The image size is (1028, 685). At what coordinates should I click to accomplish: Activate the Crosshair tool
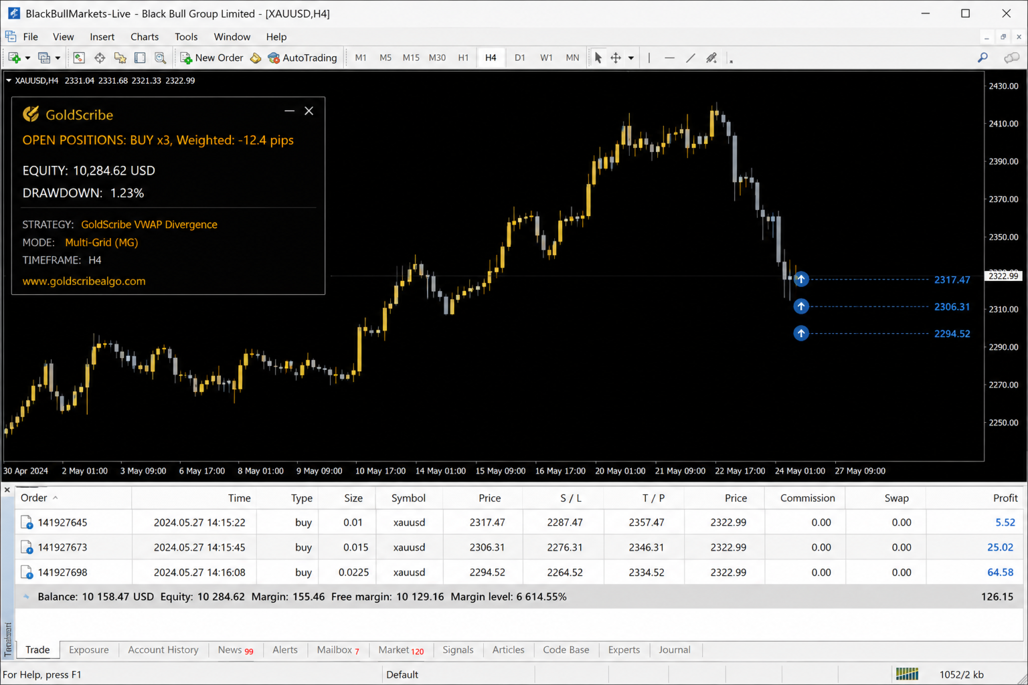(x=616, y=58)
